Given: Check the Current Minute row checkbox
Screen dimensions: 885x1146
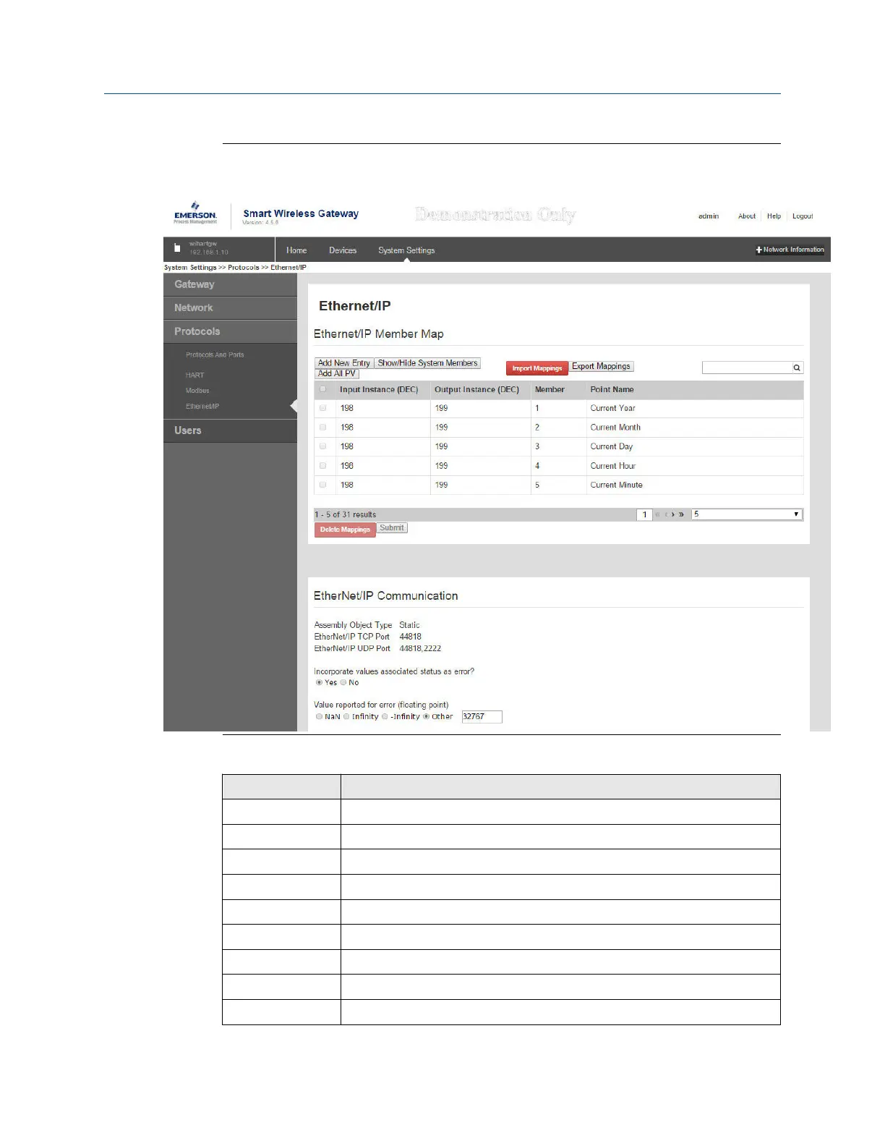Looking at the screenshot, I should 322,485.
